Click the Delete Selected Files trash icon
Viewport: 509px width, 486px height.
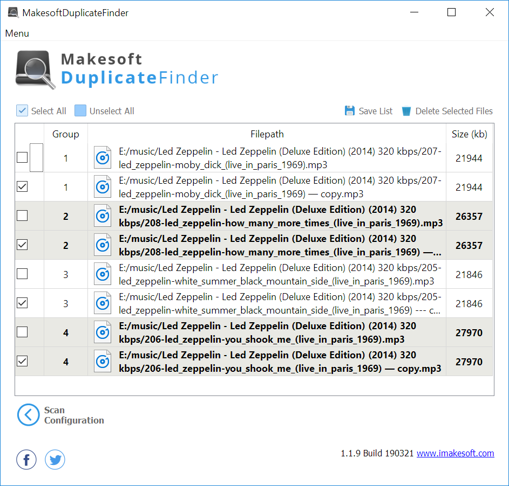coord(405,111)
